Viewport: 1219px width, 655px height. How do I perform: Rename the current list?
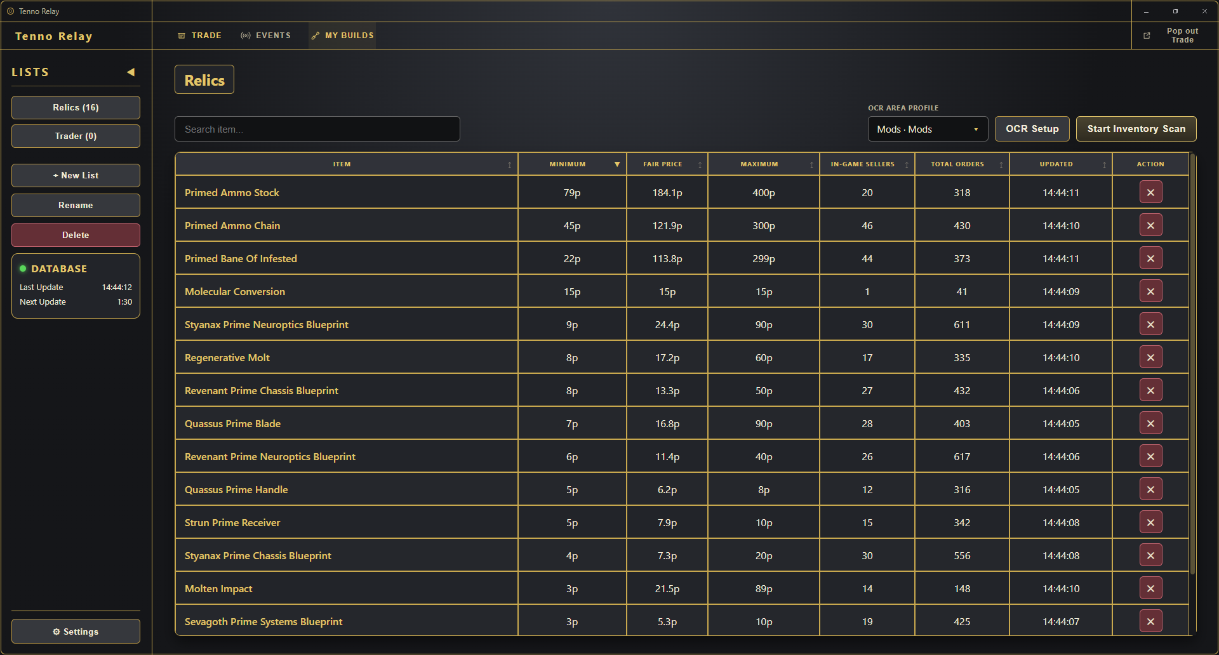click(x=76, y=205)
